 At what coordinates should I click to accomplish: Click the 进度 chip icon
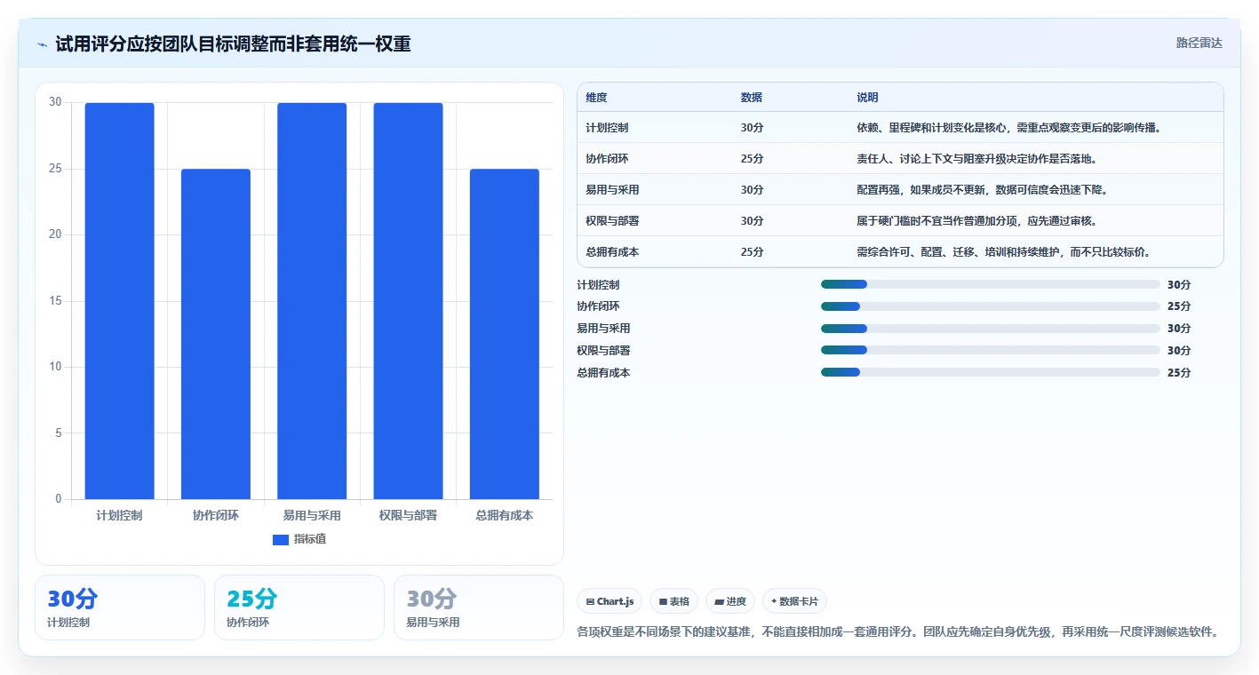tap(719, 601)
